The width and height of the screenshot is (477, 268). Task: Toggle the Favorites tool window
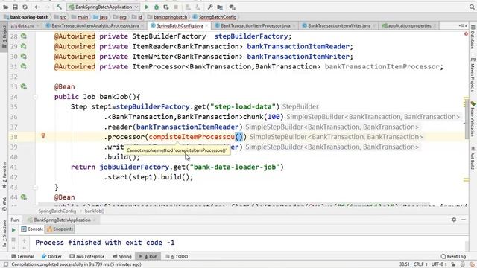coord(4,175)
